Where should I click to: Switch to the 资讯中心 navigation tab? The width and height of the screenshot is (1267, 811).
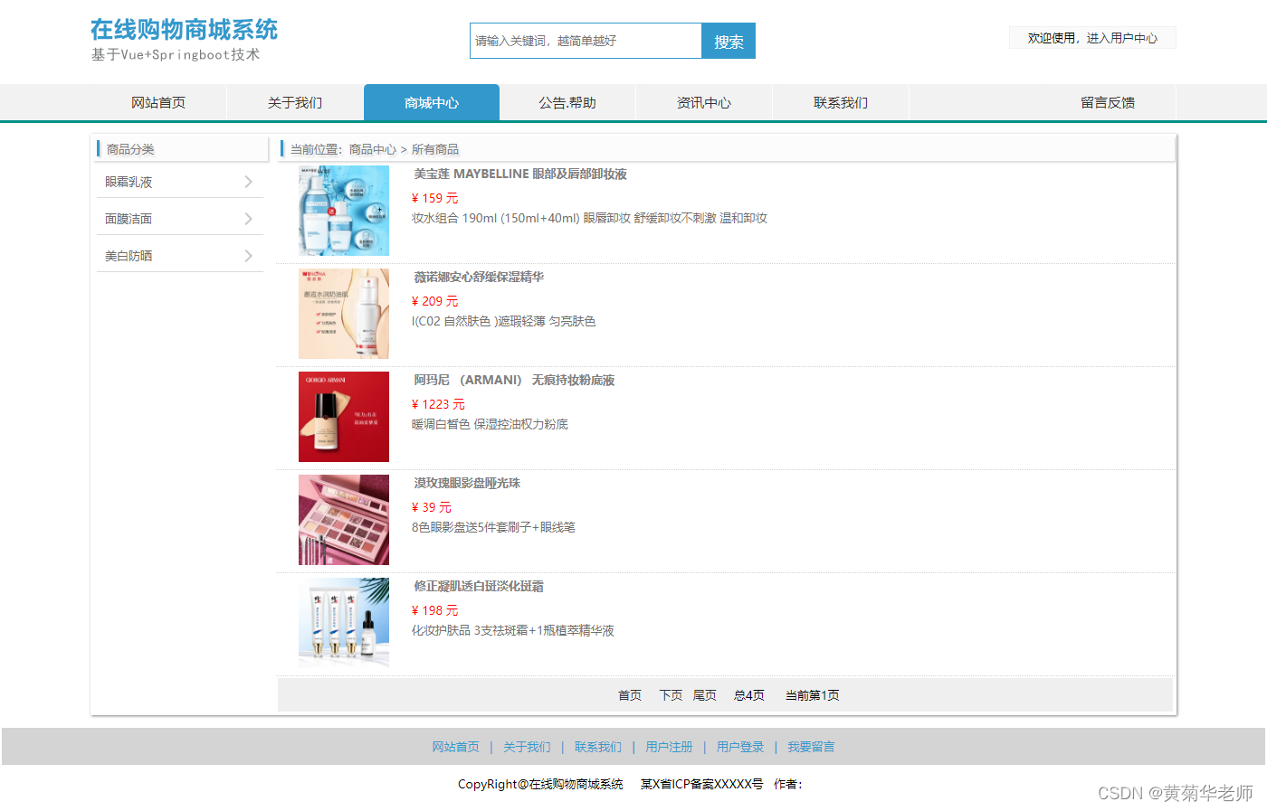pyautogui.click(x=704, y=102)
